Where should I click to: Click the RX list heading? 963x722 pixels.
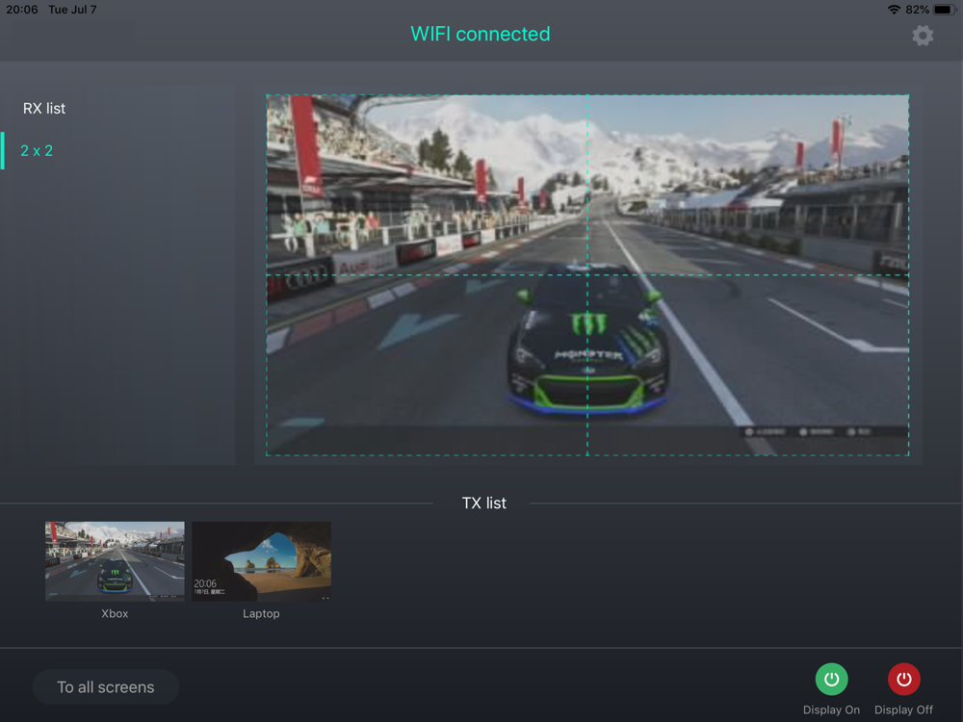pyautogui.click(x=44, y=109)
